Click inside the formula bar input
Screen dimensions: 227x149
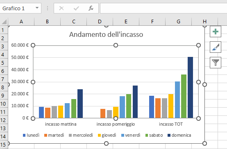163,8
